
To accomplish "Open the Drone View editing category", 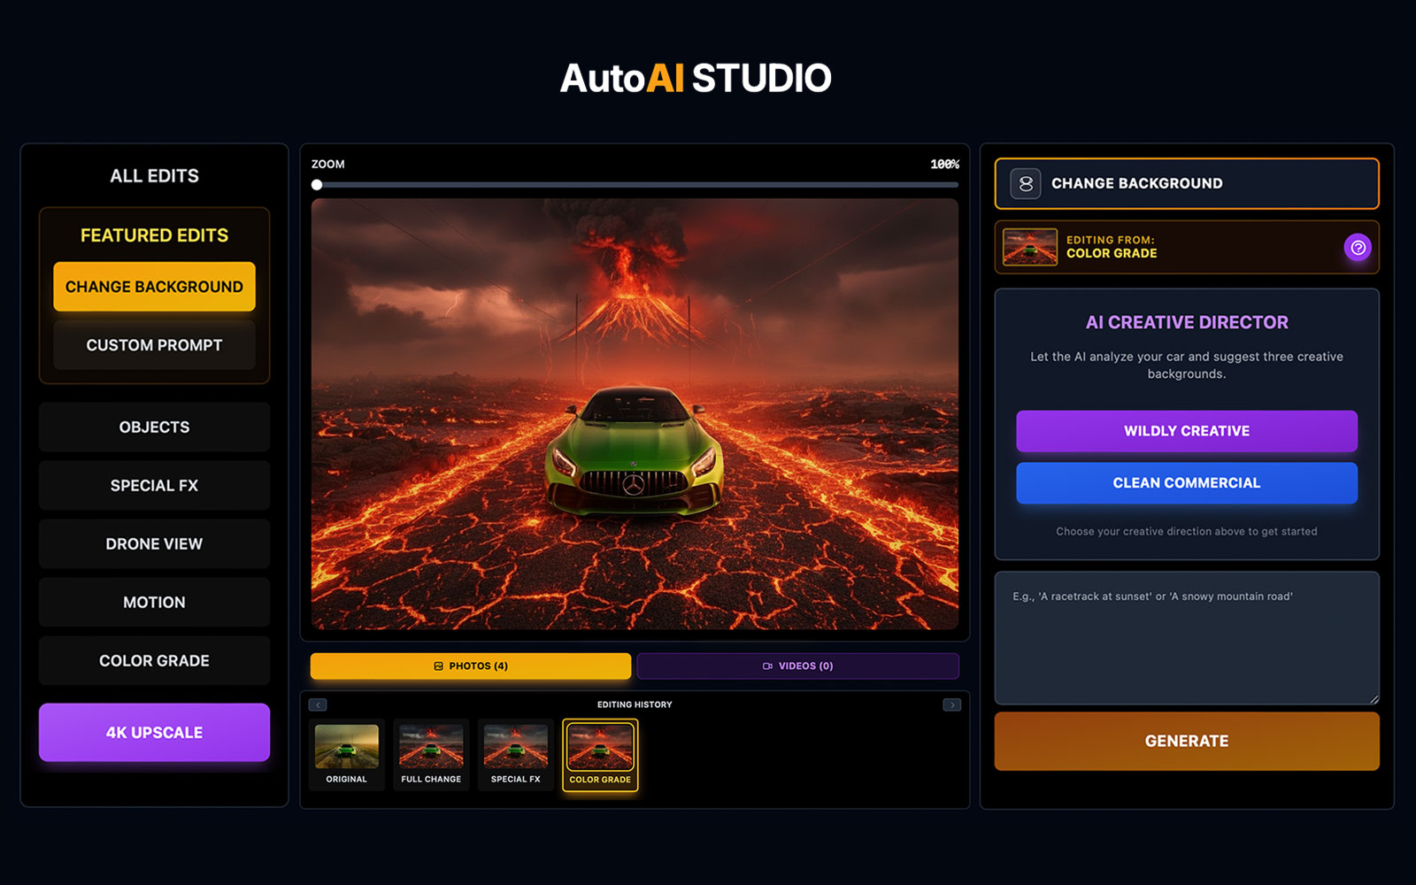I will (x=154, y=543).
